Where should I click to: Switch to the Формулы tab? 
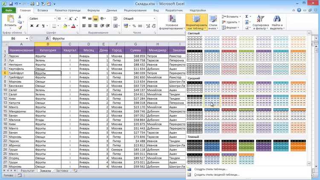93,10
